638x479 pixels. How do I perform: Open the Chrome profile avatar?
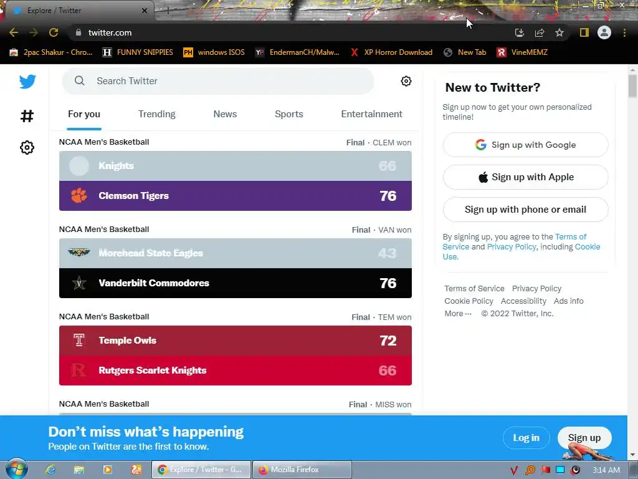point(604,32)
